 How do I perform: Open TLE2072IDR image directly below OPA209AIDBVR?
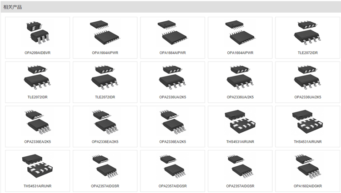37,77
